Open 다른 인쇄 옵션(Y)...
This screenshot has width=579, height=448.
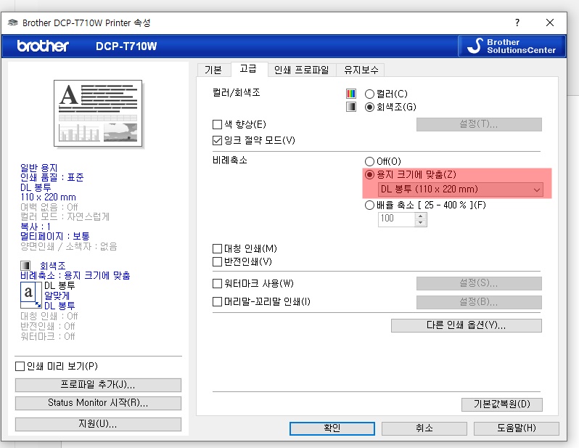[467, 325]
